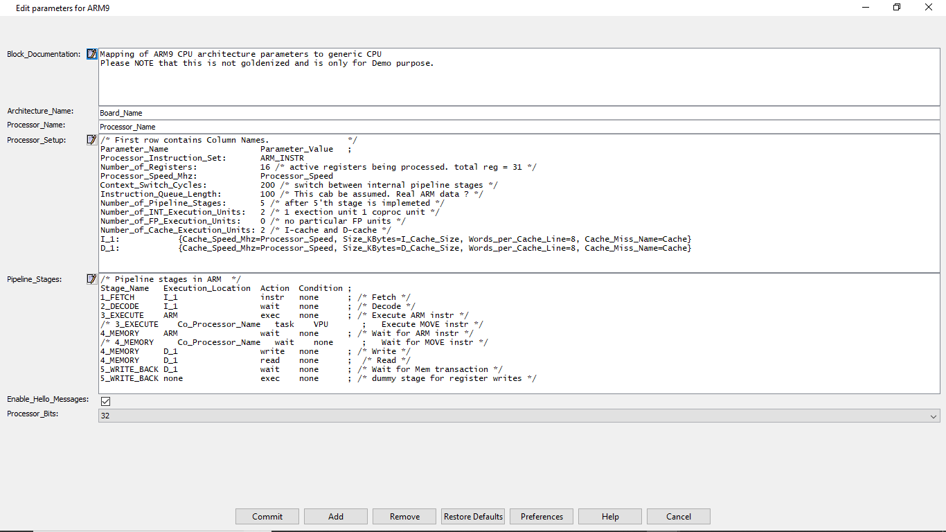Expand the Processor_Bits dropdown
Viewport: 946px width, 532px height.
[934, 416]
